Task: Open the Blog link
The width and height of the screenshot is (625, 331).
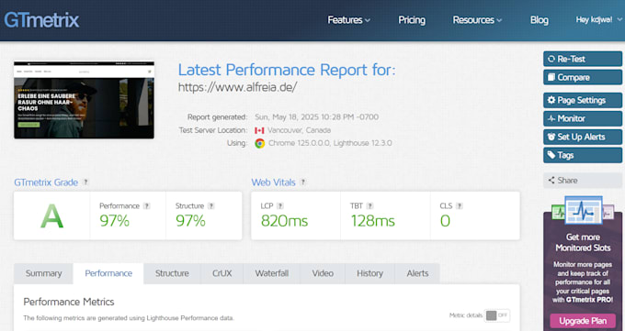Action: 539,20
